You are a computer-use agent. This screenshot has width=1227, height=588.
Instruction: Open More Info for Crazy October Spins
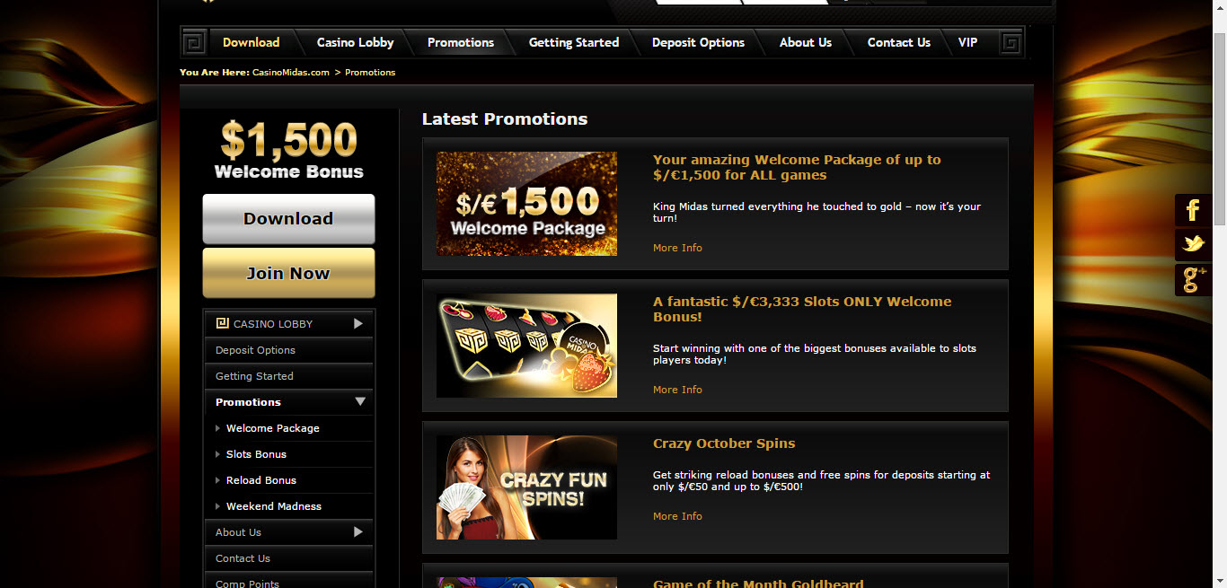677,516
